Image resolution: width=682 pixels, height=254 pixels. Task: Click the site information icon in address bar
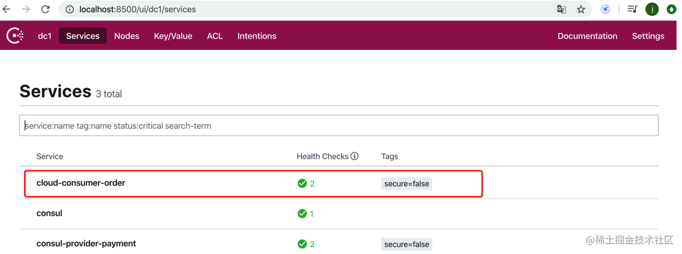click(x=70, y=9)
